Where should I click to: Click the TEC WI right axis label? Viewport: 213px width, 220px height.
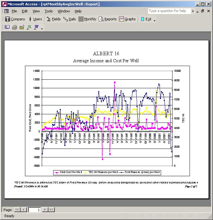[x=183, y=118]
